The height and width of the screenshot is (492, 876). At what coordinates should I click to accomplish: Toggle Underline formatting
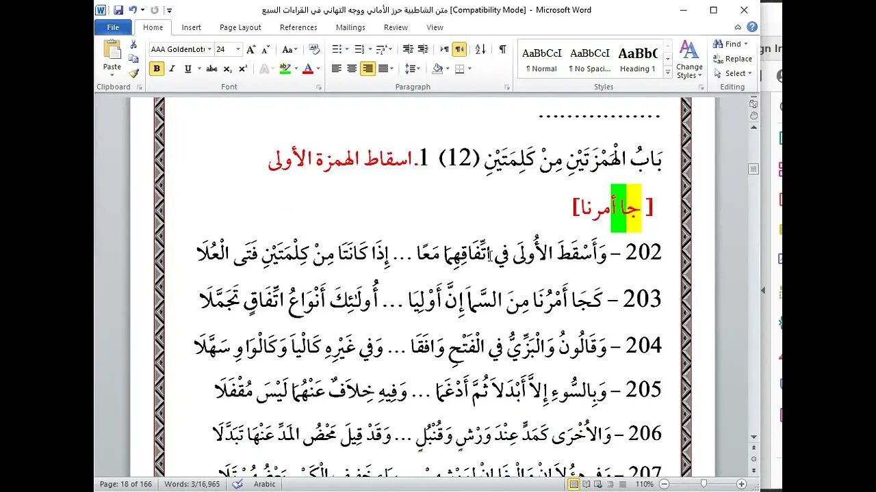(x=187, y=68)
